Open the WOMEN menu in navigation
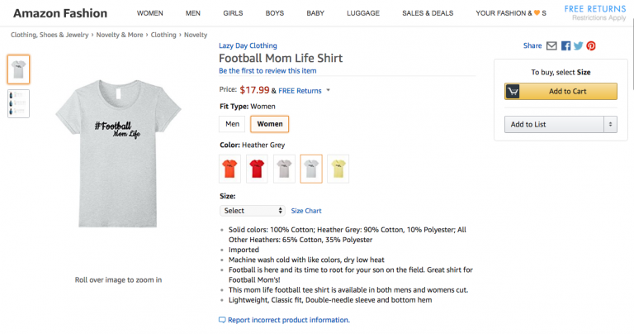634x334 pixels. 149,13
